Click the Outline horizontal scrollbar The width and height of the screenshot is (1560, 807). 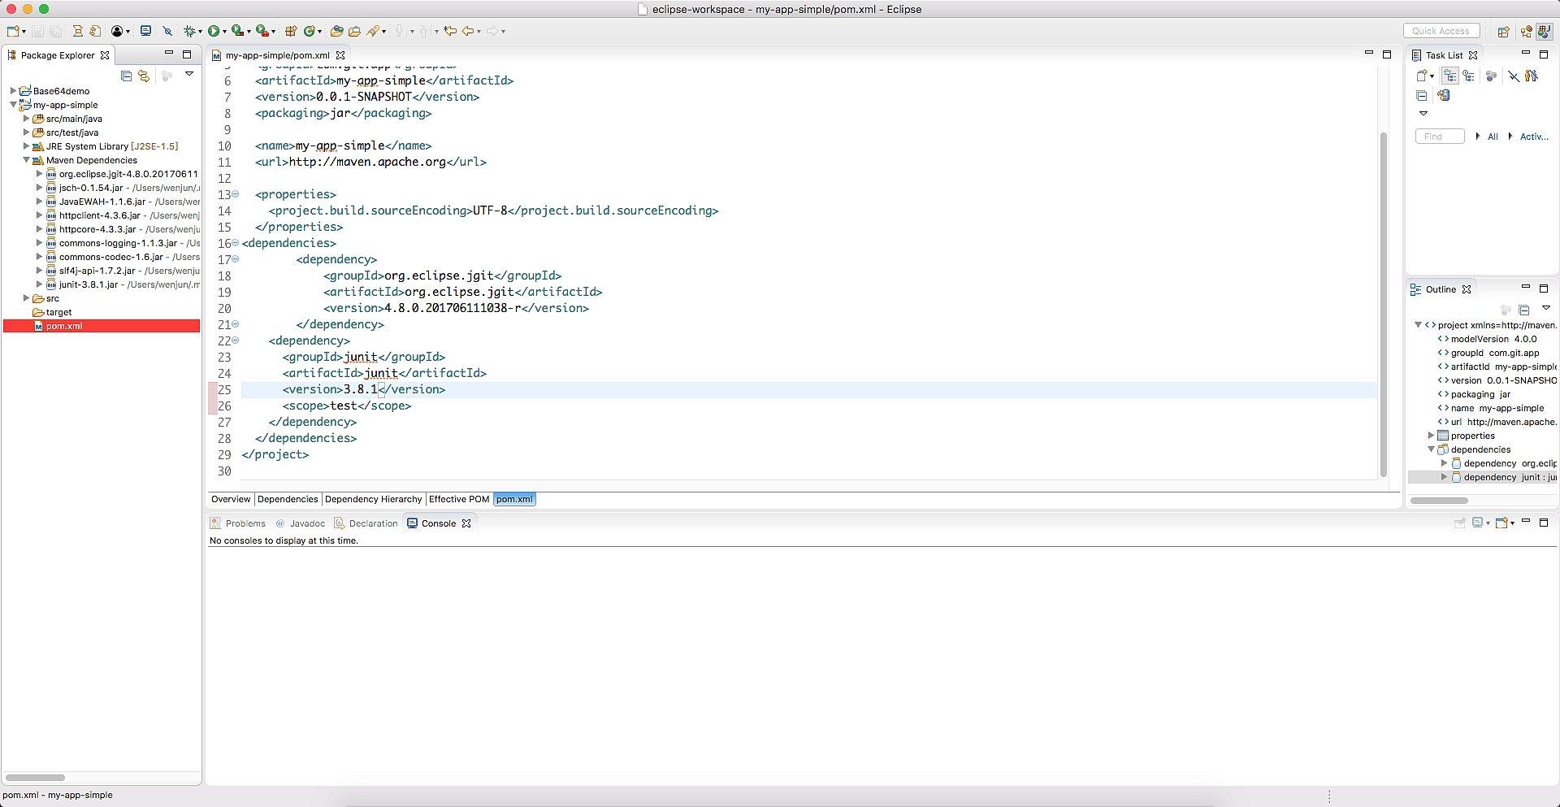(1439, 500)
